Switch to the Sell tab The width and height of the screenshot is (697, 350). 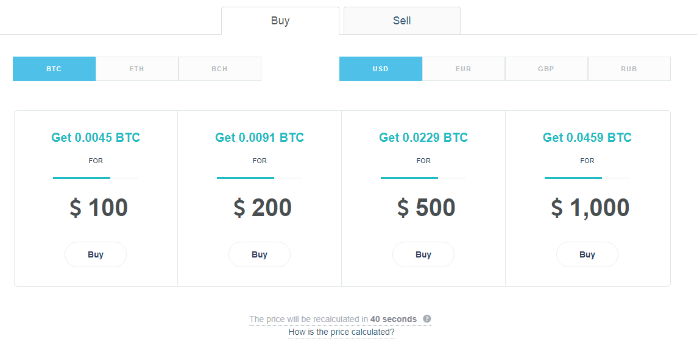tap(402, 21)
